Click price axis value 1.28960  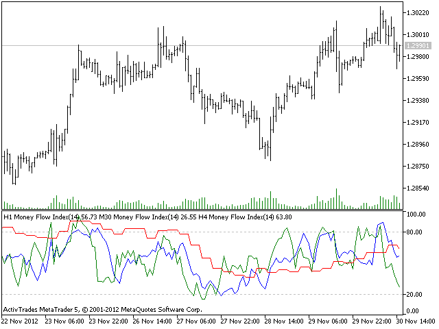tap(418, 145)
